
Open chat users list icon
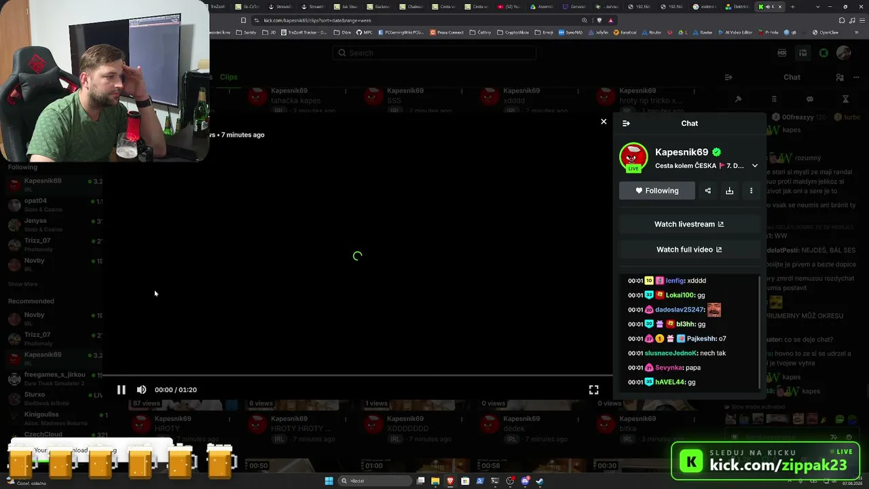click(x=840, y=77)
